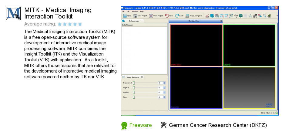Click the Open toolbar icon
This screenshot has height=139, width=285.
125,16
